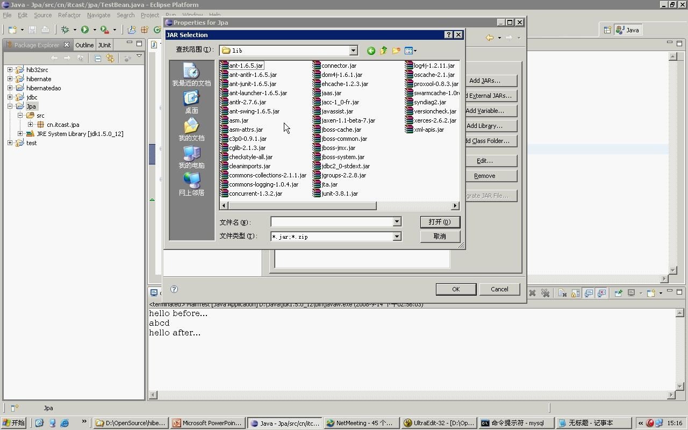
Task: Click Network Places (网上邻居) in places bar
Action: 191,184
